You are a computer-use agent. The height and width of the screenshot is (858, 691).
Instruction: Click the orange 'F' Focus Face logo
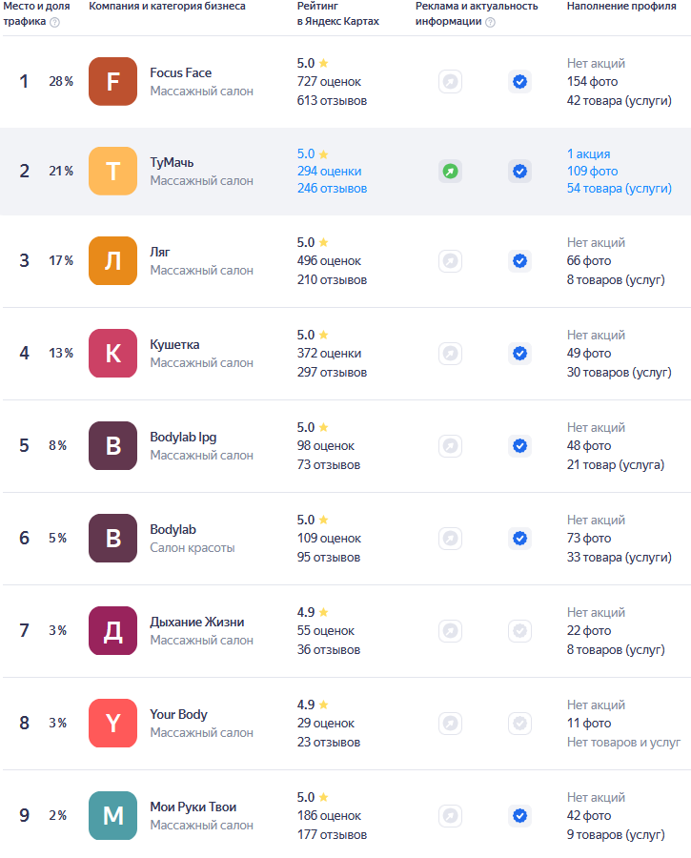click(x=112, y=82)
